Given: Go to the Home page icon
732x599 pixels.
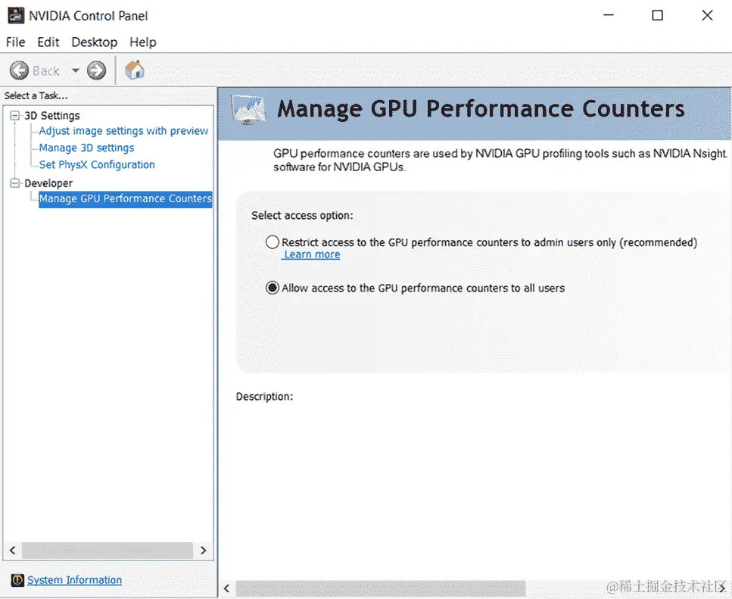Looking at the screenshot, I should (x=135, y=70).
